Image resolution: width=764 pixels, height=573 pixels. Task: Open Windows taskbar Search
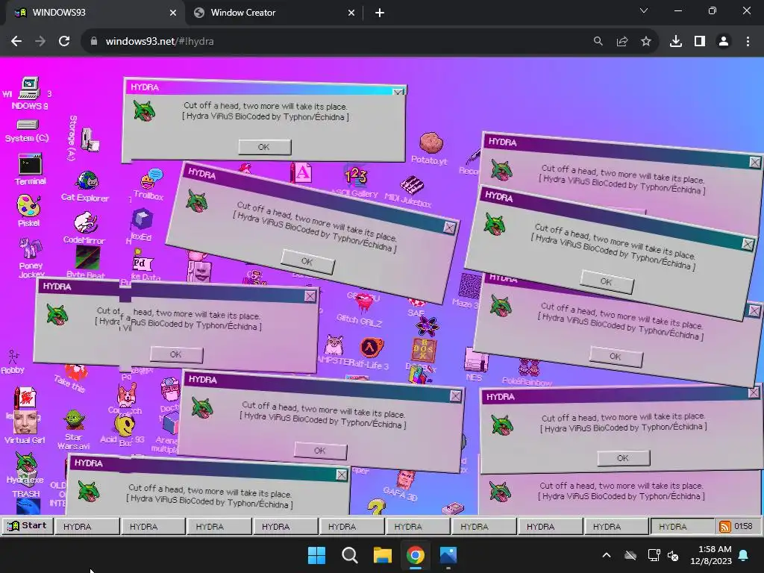[349, 555]
